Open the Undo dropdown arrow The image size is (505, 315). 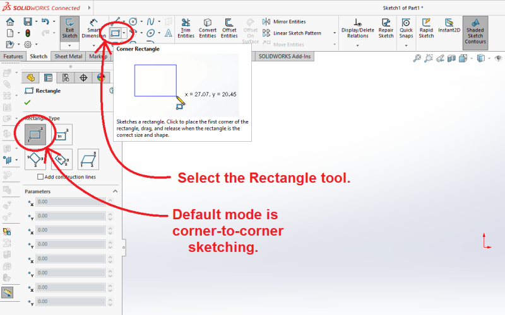click(x=54, y=21)
